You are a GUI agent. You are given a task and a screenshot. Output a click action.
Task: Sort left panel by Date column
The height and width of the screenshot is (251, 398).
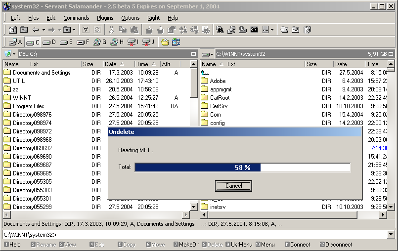point(119,64)
